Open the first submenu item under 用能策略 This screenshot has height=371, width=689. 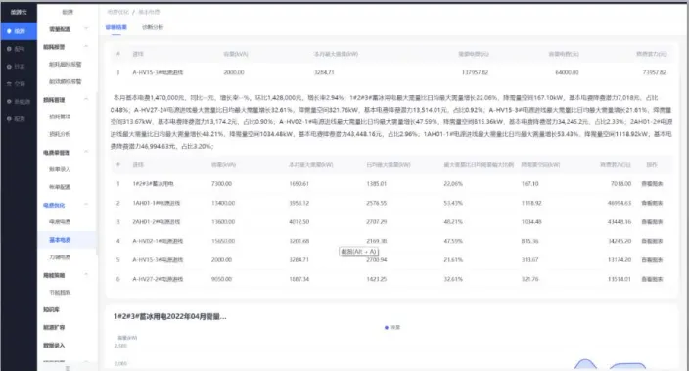pyautogui.click(x=60, y=293)
